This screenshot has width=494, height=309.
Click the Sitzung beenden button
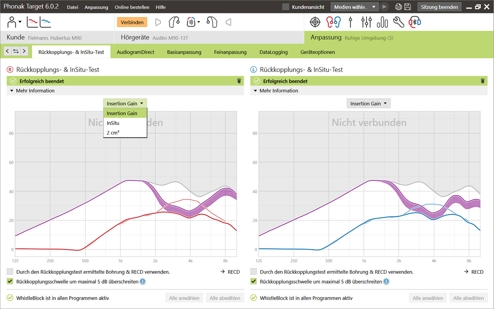pyautogui.click(x=439, y=7)
